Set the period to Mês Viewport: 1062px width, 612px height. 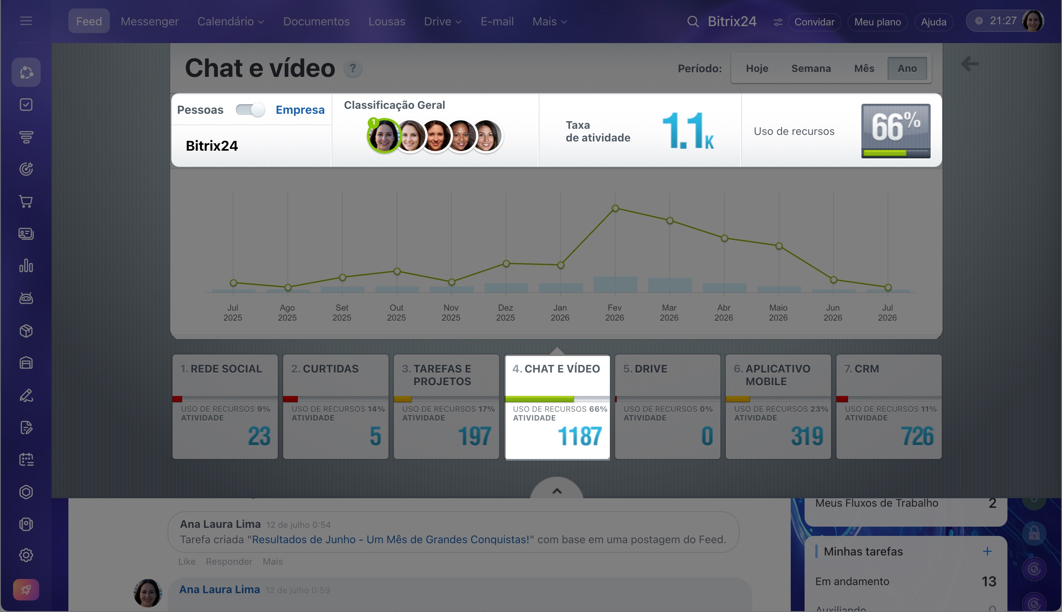click(864, 68)
